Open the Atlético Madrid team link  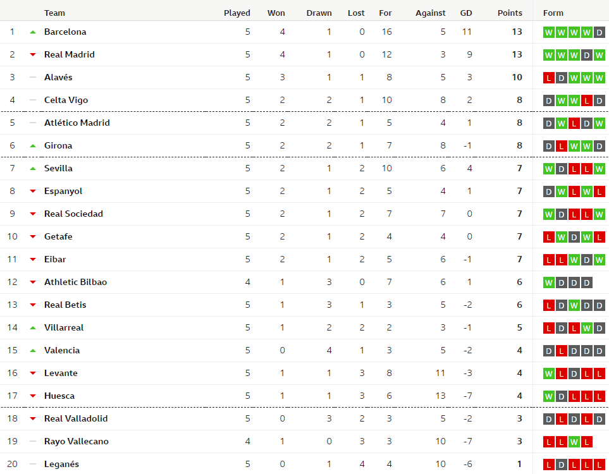pos(77,123)
